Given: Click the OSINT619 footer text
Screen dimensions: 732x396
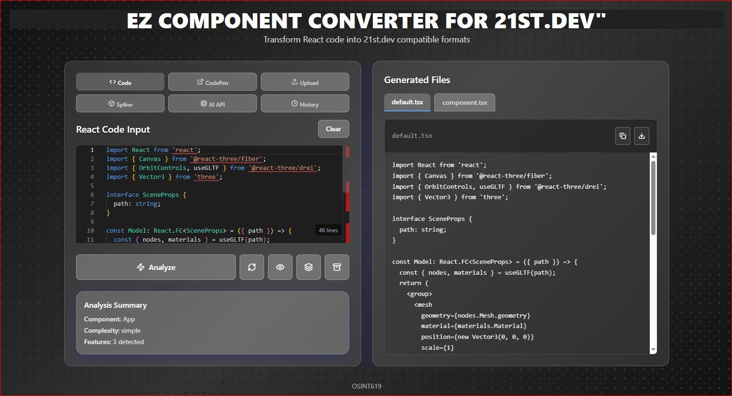Looking at the screenshot, I should pos(366,386).
